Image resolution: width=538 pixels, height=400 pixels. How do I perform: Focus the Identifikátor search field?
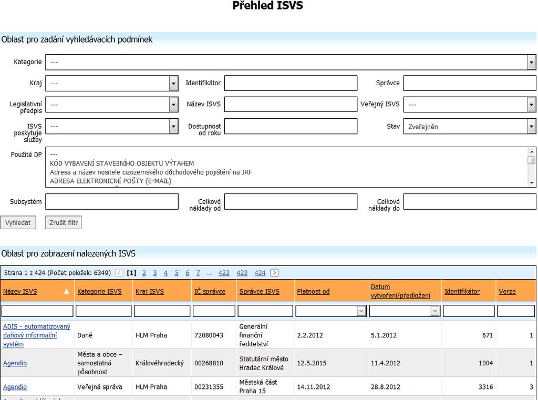(291, 83)
